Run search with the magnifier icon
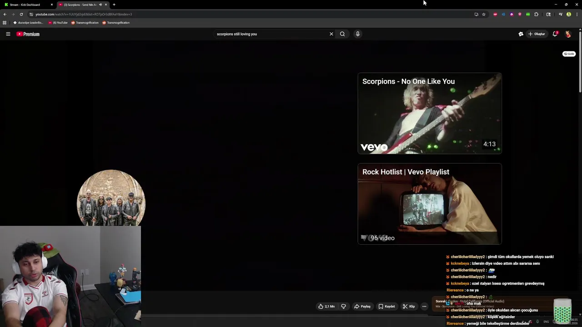Image resolution: width=582 pixels, height=327 pixels. pos(342,34)
